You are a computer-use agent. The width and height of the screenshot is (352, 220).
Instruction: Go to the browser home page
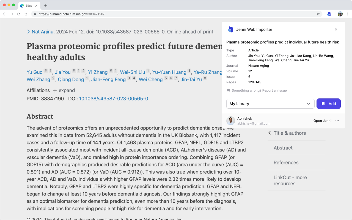[x=26, y=14]
